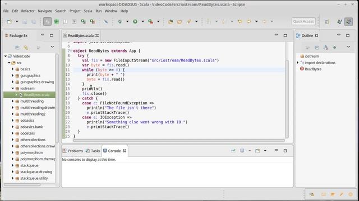Toggle Link with Editor in Package Explorer
Viewport: 359px width, 201px height.
tap(26, 47)
